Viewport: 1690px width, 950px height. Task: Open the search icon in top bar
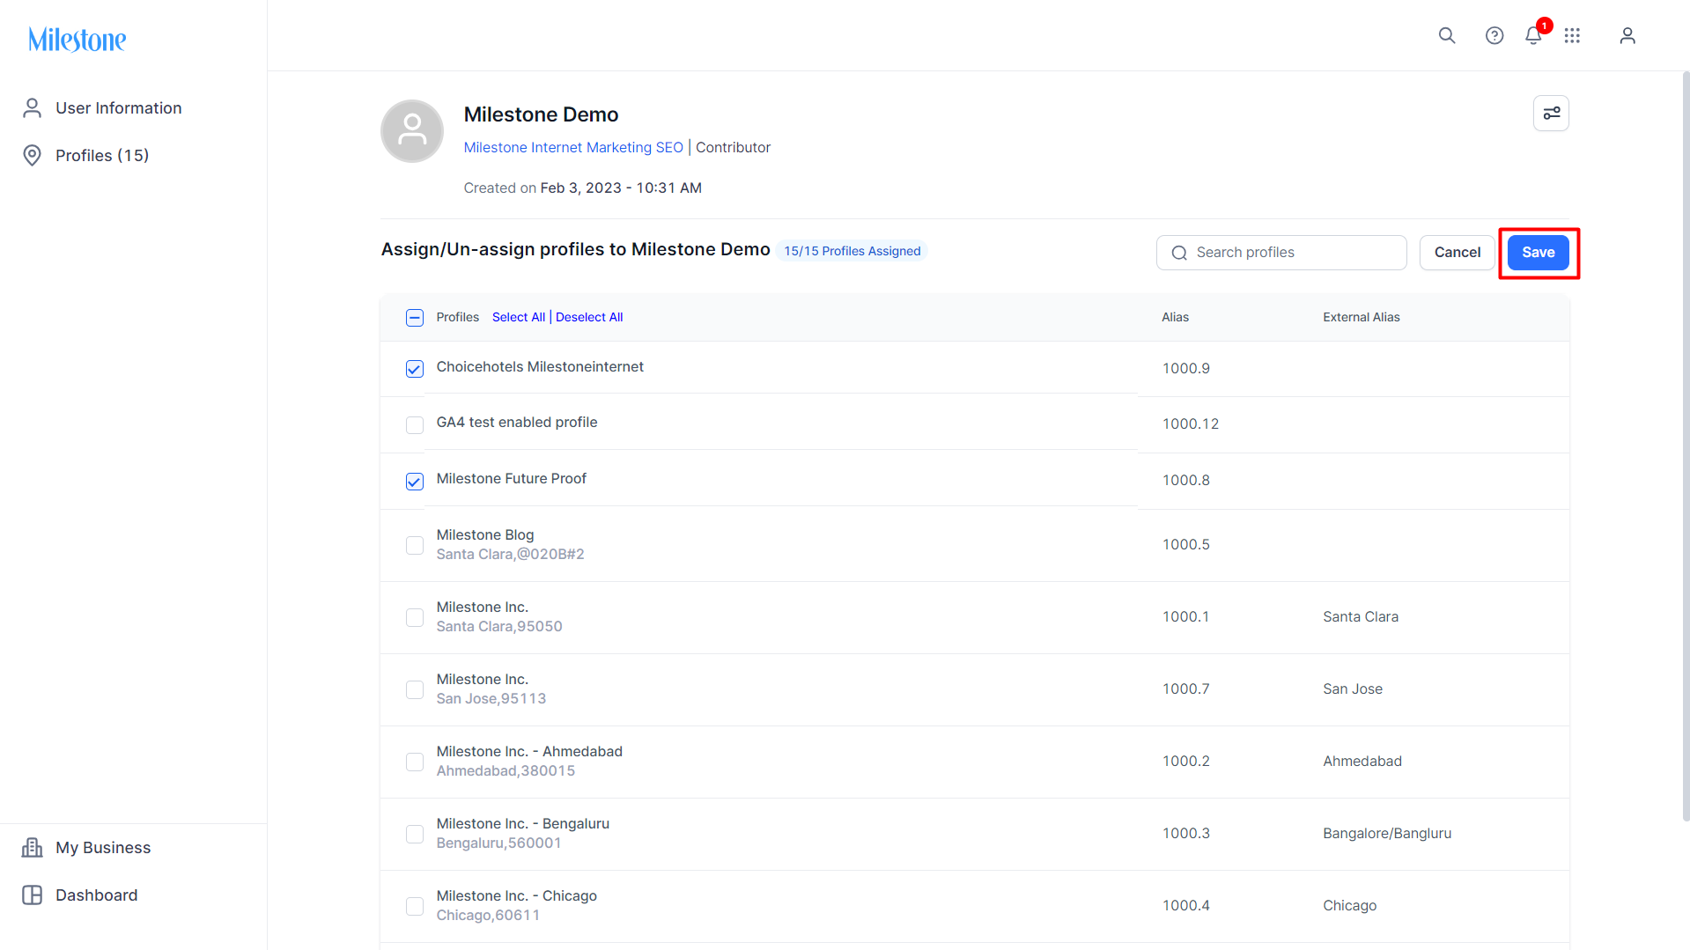click(x=1447, y=35)
